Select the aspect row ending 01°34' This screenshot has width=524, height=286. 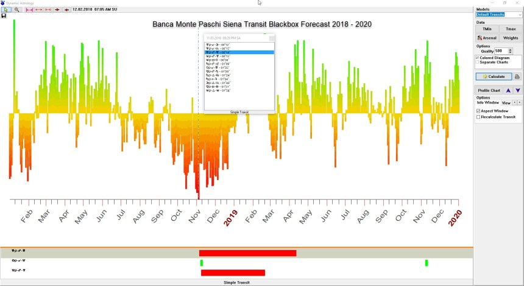point(239,79)
